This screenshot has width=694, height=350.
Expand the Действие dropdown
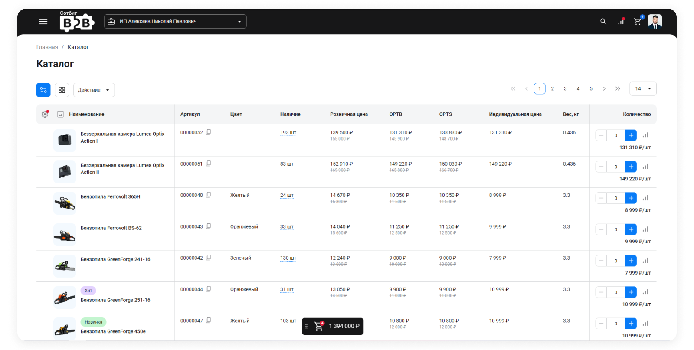tap(94, 90)
